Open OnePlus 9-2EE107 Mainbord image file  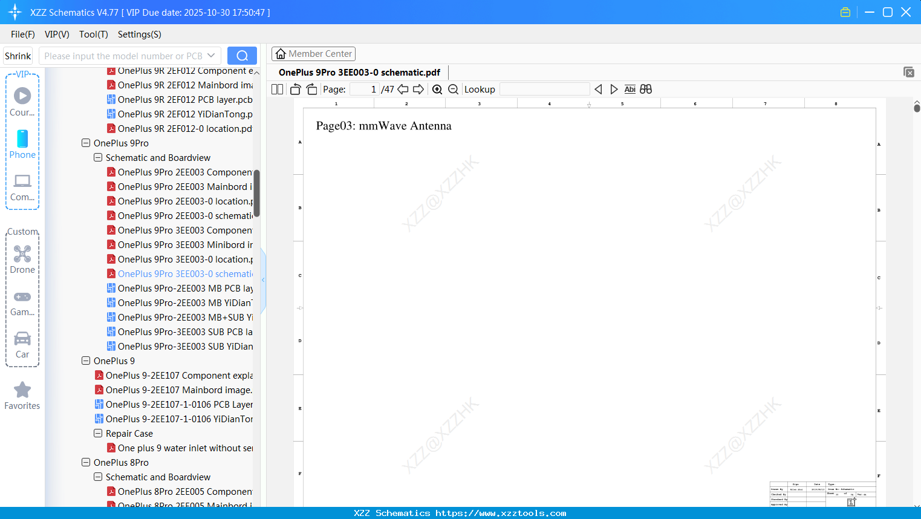coord(174,390)
